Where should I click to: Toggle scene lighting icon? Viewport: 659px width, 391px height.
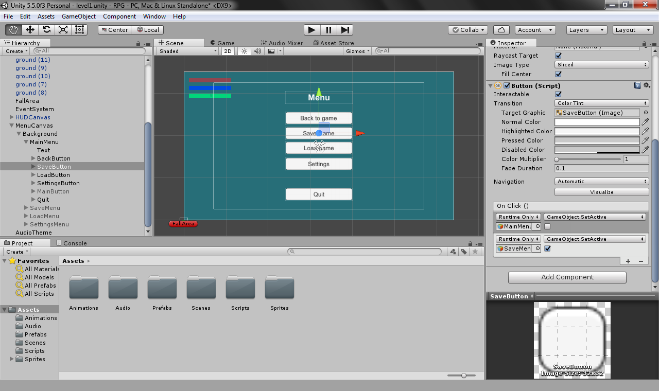[x=245, y=51]
